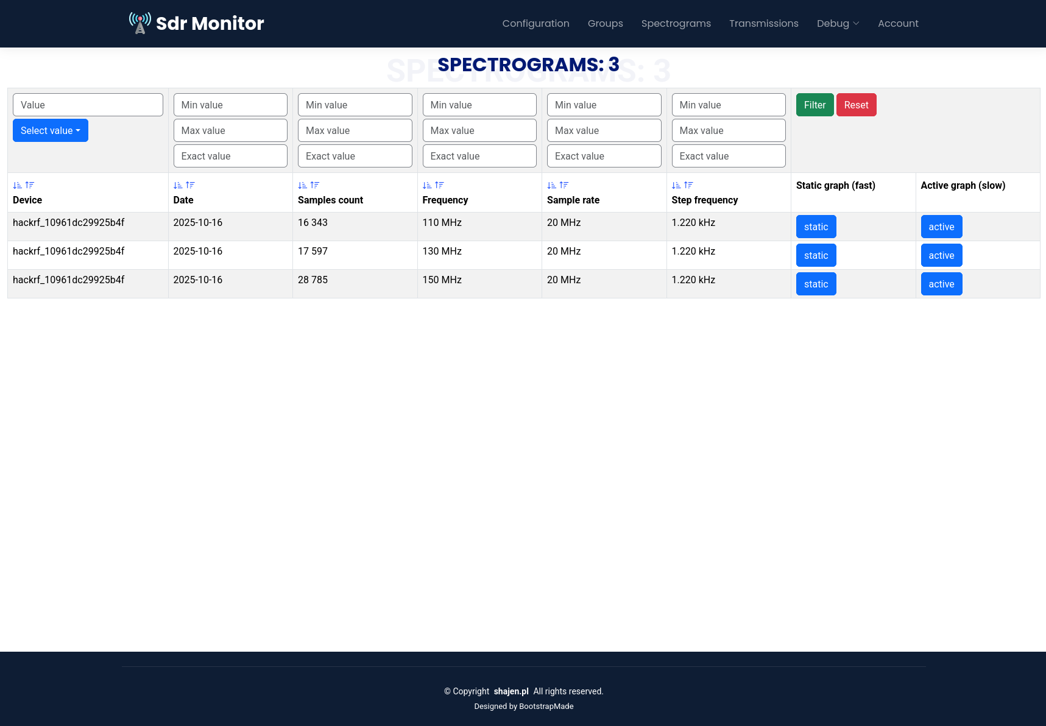Focus the Device Value filter field

click(x=88, y=105)
